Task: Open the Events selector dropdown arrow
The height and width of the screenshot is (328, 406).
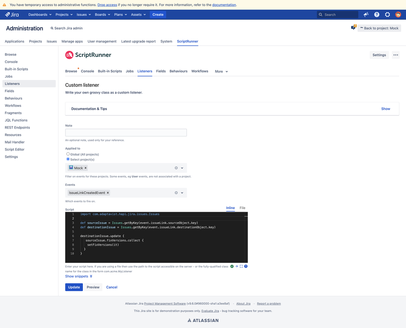Action: [x=182, y=193]
